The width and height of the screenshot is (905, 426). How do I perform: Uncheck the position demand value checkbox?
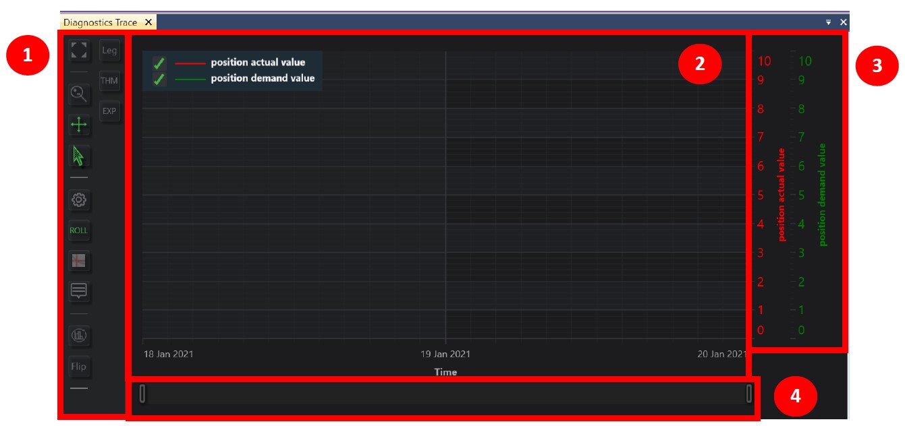coord(159,79)
